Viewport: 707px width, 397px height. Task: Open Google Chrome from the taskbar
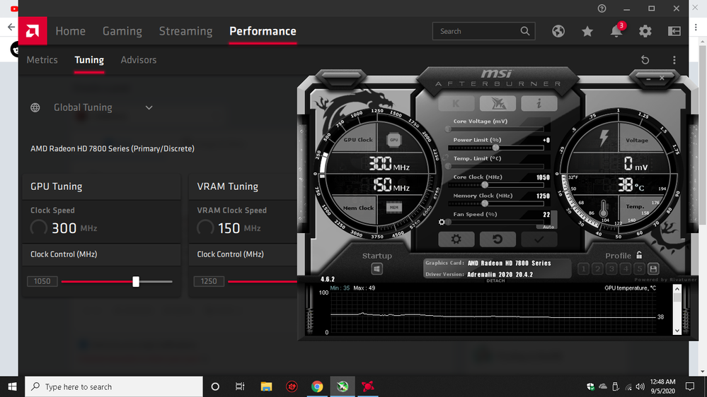(x=317, y=386)
